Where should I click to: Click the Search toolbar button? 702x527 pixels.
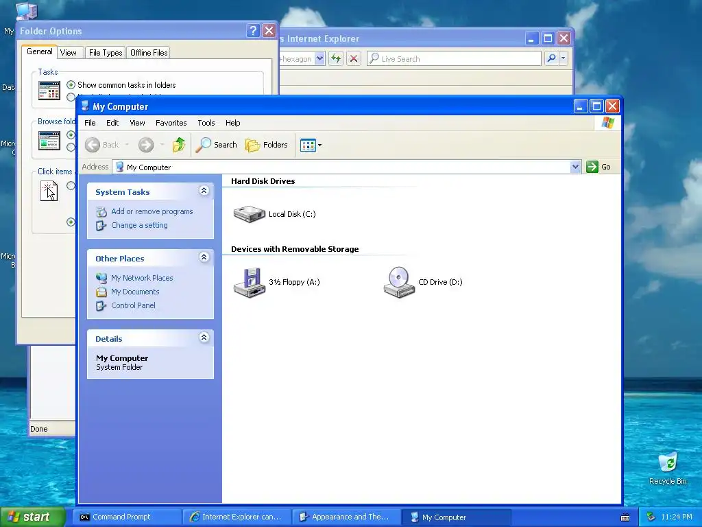pyautogui.click(x=216, y=145)
